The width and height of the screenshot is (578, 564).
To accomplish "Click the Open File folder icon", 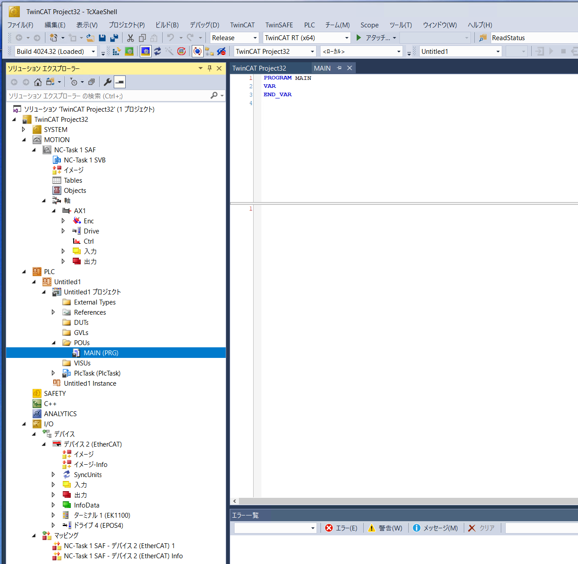I will point(90,38).
